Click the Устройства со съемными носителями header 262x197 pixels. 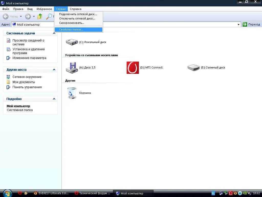91,55
